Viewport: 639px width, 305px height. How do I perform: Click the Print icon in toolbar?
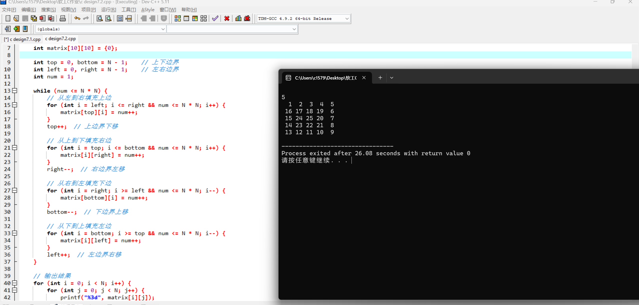[x=63, y=18]
